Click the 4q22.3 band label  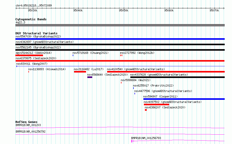20,22
